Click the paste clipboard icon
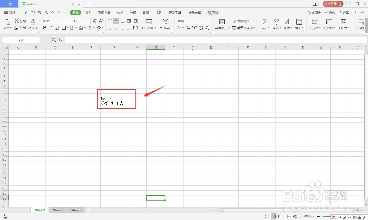 (x=7, y=22)
